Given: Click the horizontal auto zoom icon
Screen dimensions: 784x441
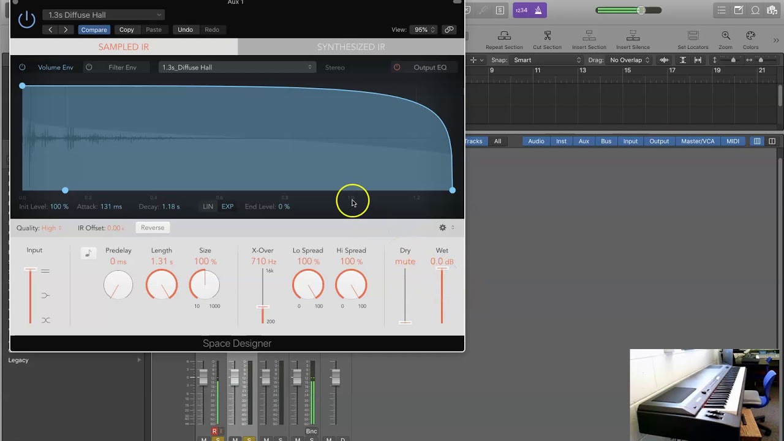Looking at the screenshot, I should pyautogui.click(x=698, y=60).
